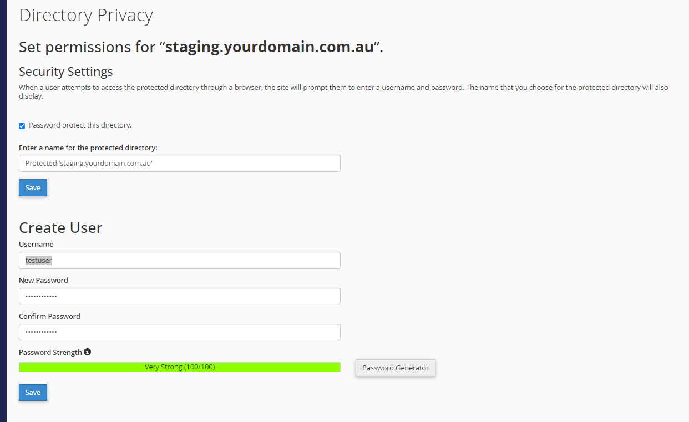Toggle the Password protect this directory checkbox

pos(22,126)
